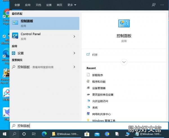Click the 设备管理器 icon
The image size is (169, 138).
click(x=88, y=88)
